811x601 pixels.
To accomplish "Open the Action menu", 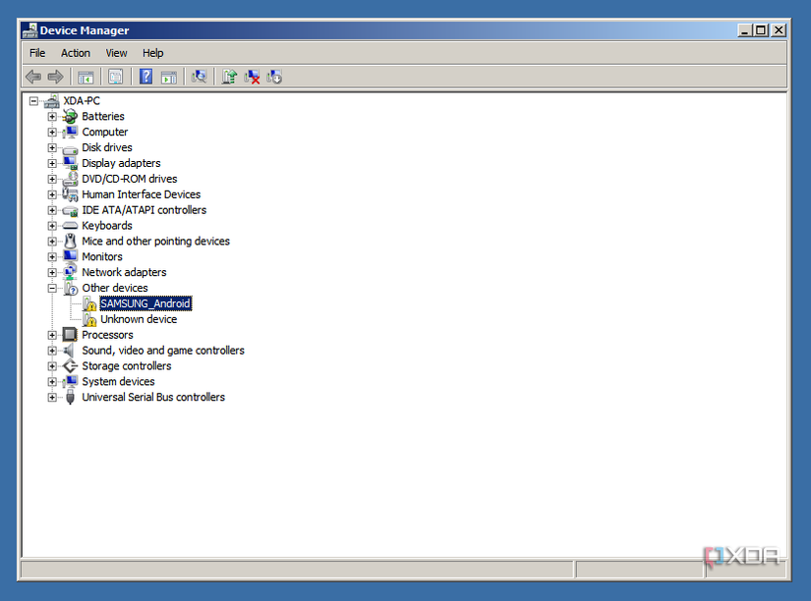I will pyautogui.click(x=76, y=53).
